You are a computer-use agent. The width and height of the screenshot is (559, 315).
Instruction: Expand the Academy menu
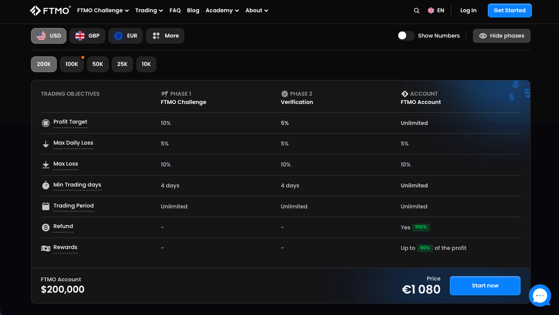[x=222, y=10]
